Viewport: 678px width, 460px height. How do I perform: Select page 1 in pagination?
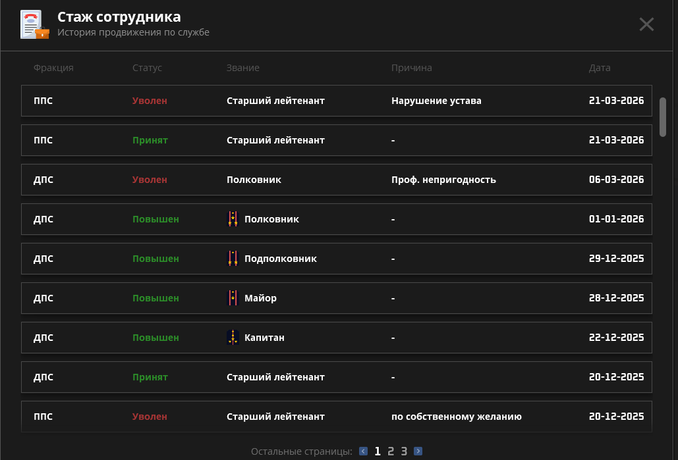378,451
